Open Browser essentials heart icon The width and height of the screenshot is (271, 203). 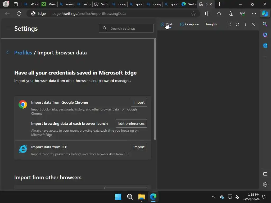[242, 13]
